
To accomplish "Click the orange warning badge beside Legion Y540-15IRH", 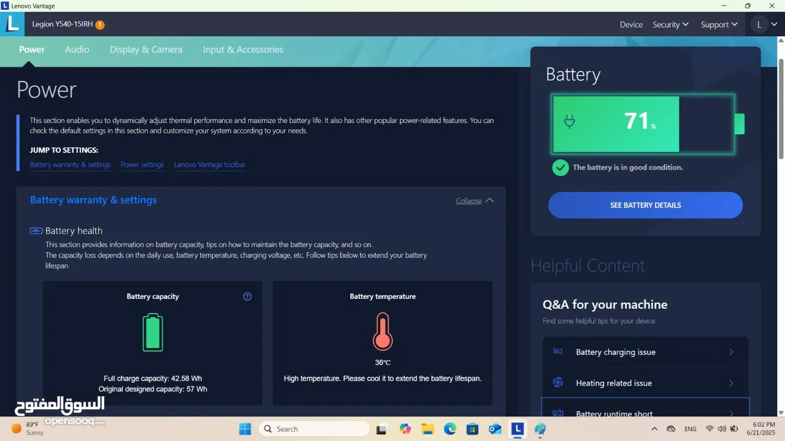I will click(x=100, y=24).
